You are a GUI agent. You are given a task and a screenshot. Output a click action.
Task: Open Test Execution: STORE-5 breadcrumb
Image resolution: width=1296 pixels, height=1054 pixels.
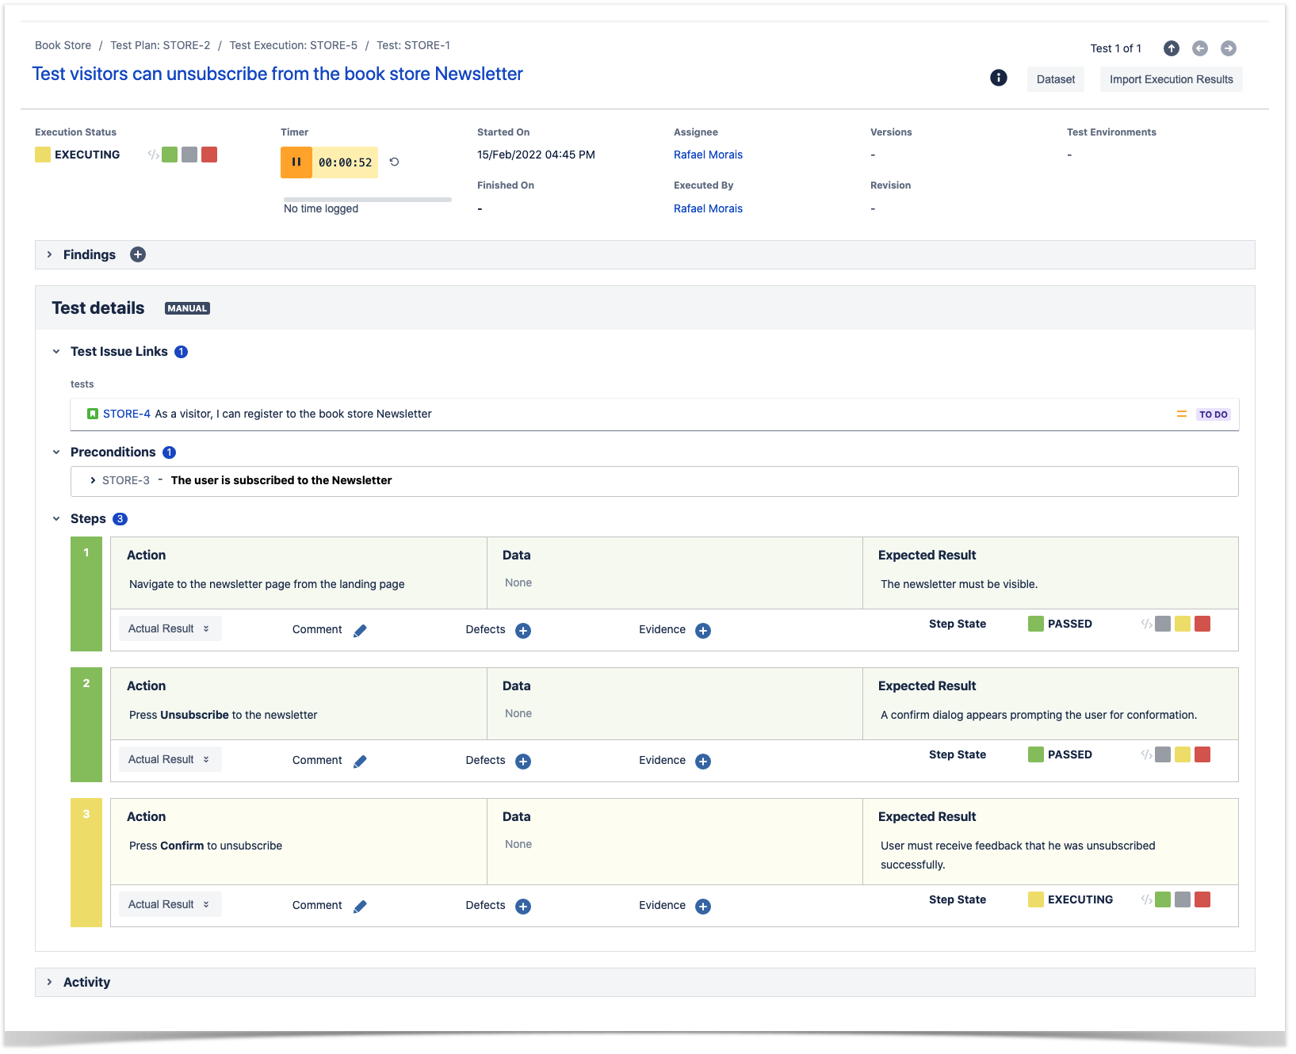click(293, 45)
